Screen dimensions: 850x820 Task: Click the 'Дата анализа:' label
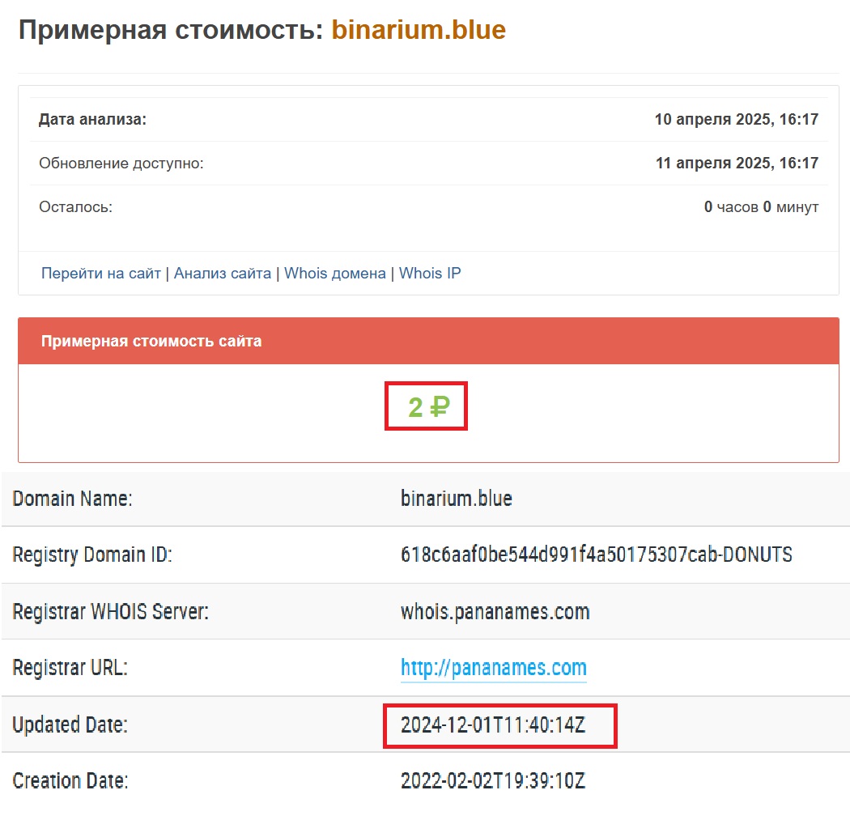(x=92, y=120)
